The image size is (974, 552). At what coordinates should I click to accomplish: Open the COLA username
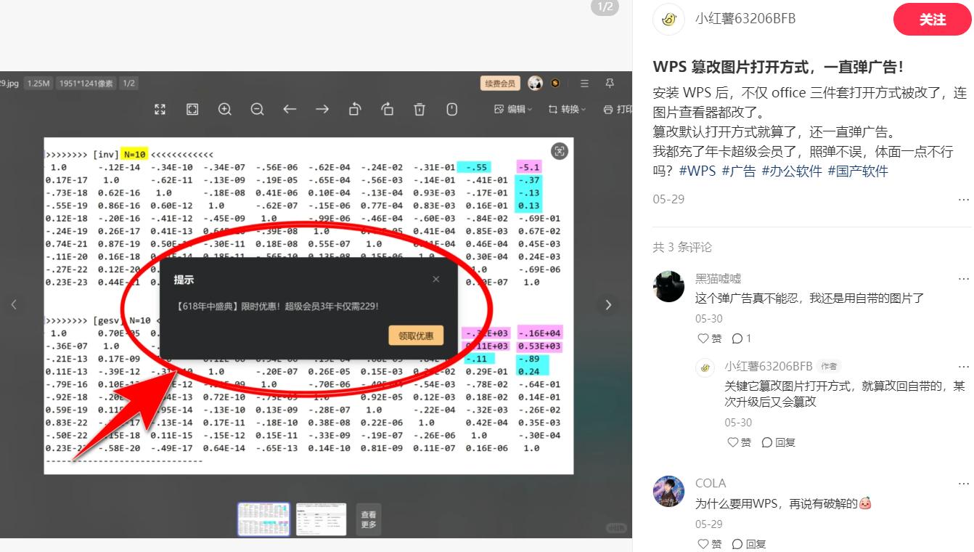[711, 484]
